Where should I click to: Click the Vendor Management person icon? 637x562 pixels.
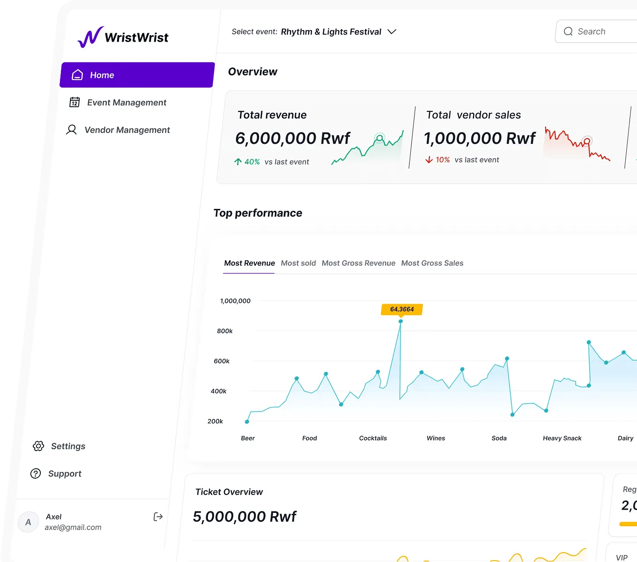pos(72,130)
